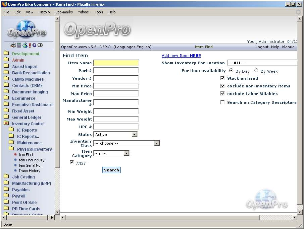304x229 pixels.
Task: Enable Search on Category Descriptors
Action: click(222, 102)
